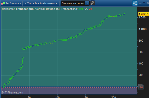Screen dimensions: 149x98
Task: Click the -10 marker on vertical axis
Action: coord(141,87)
